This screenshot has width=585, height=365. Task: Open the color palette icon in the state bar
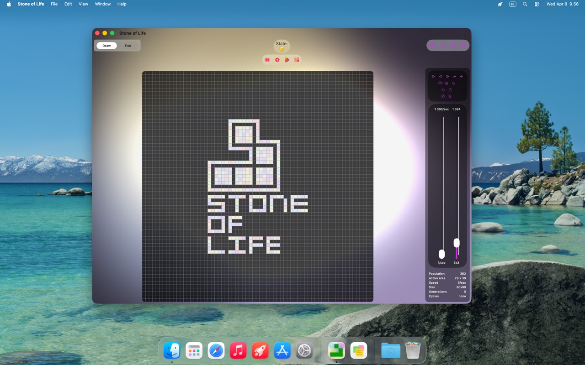coord(287,60)
